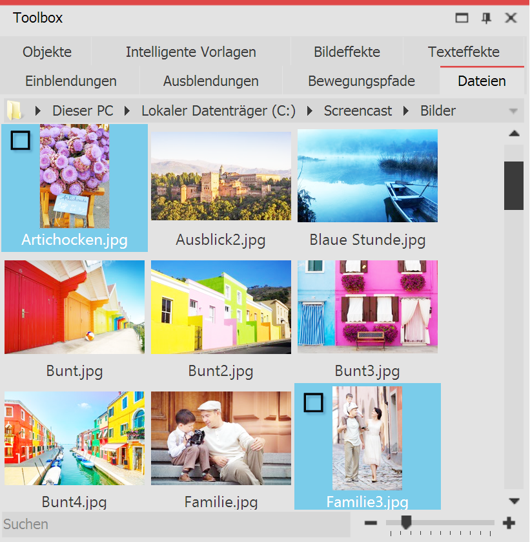Maximize the Toolbox panel
The height and width of the screenshot is (542, 530).
462,18
